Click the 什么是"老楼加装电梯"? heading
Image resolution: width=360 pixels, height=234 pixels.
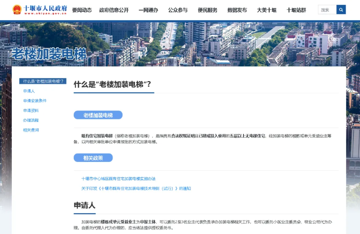tap(112, 84)
